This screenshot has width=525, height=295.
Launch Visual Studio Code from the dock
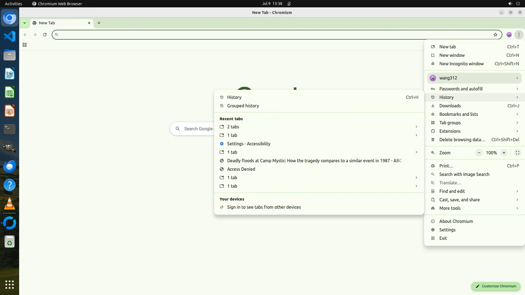pos(10,36)
